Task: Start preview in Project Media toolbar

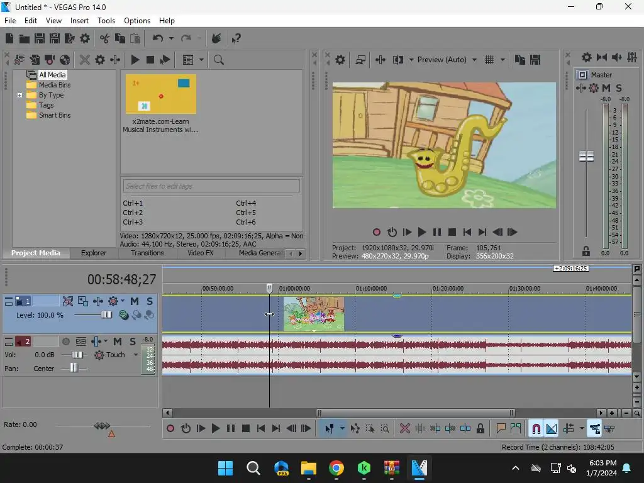Action: click(x=135, y=60)
